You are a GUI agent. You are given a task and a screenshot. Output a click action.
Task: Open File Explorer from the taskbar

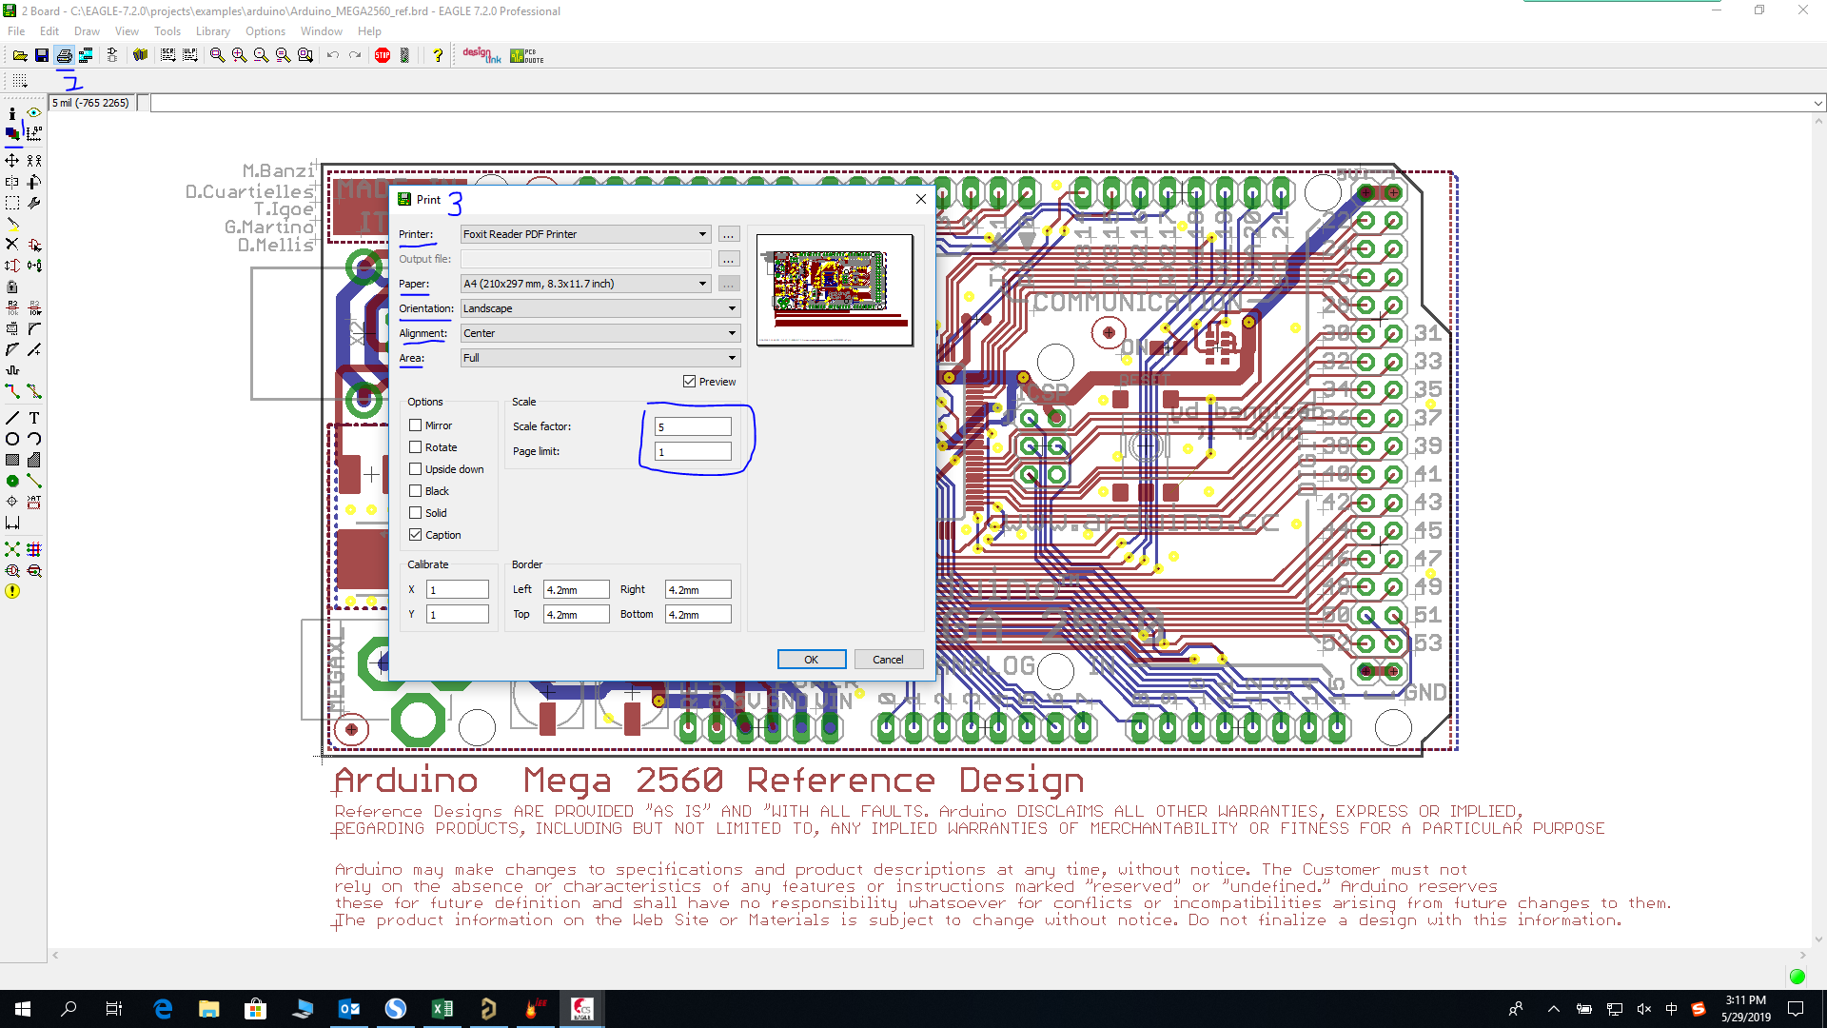click(x=209, y=1009)
